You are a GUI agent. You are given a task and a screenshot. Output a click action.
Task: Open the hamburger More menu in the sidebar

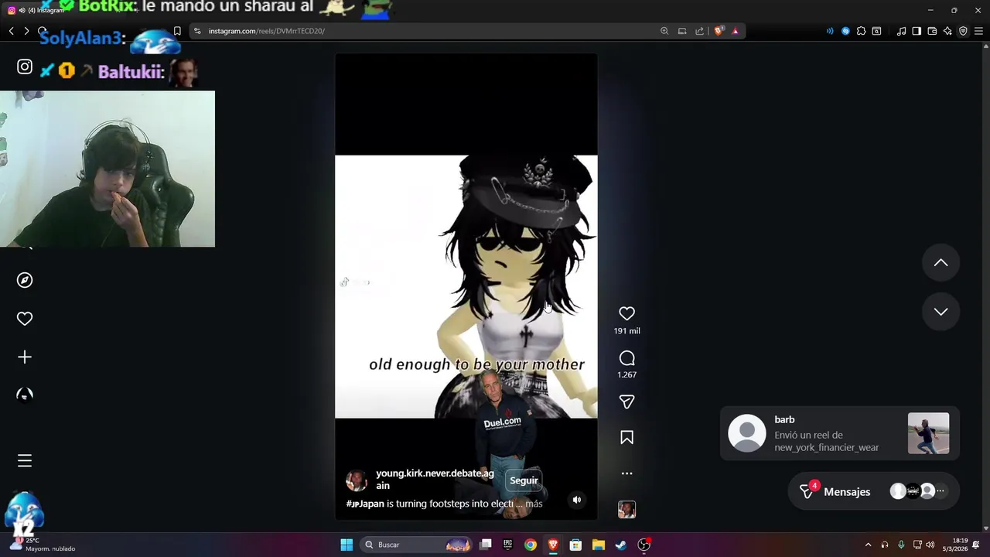point(25,460)
